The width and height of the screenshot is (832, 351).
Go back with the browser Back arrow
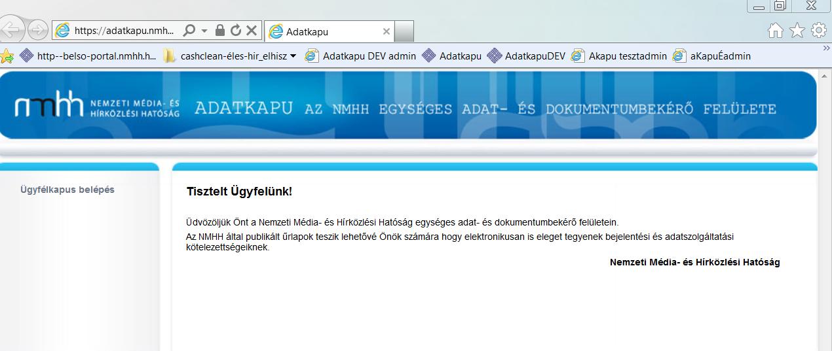[x=12, y=30]
